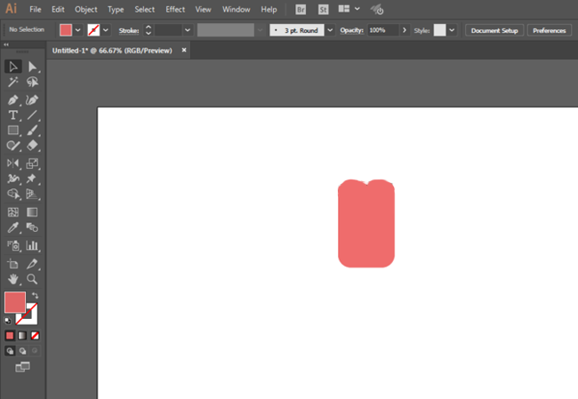Select the Zoom tool
Screen dimensions: 578x399
click(33, 279)
